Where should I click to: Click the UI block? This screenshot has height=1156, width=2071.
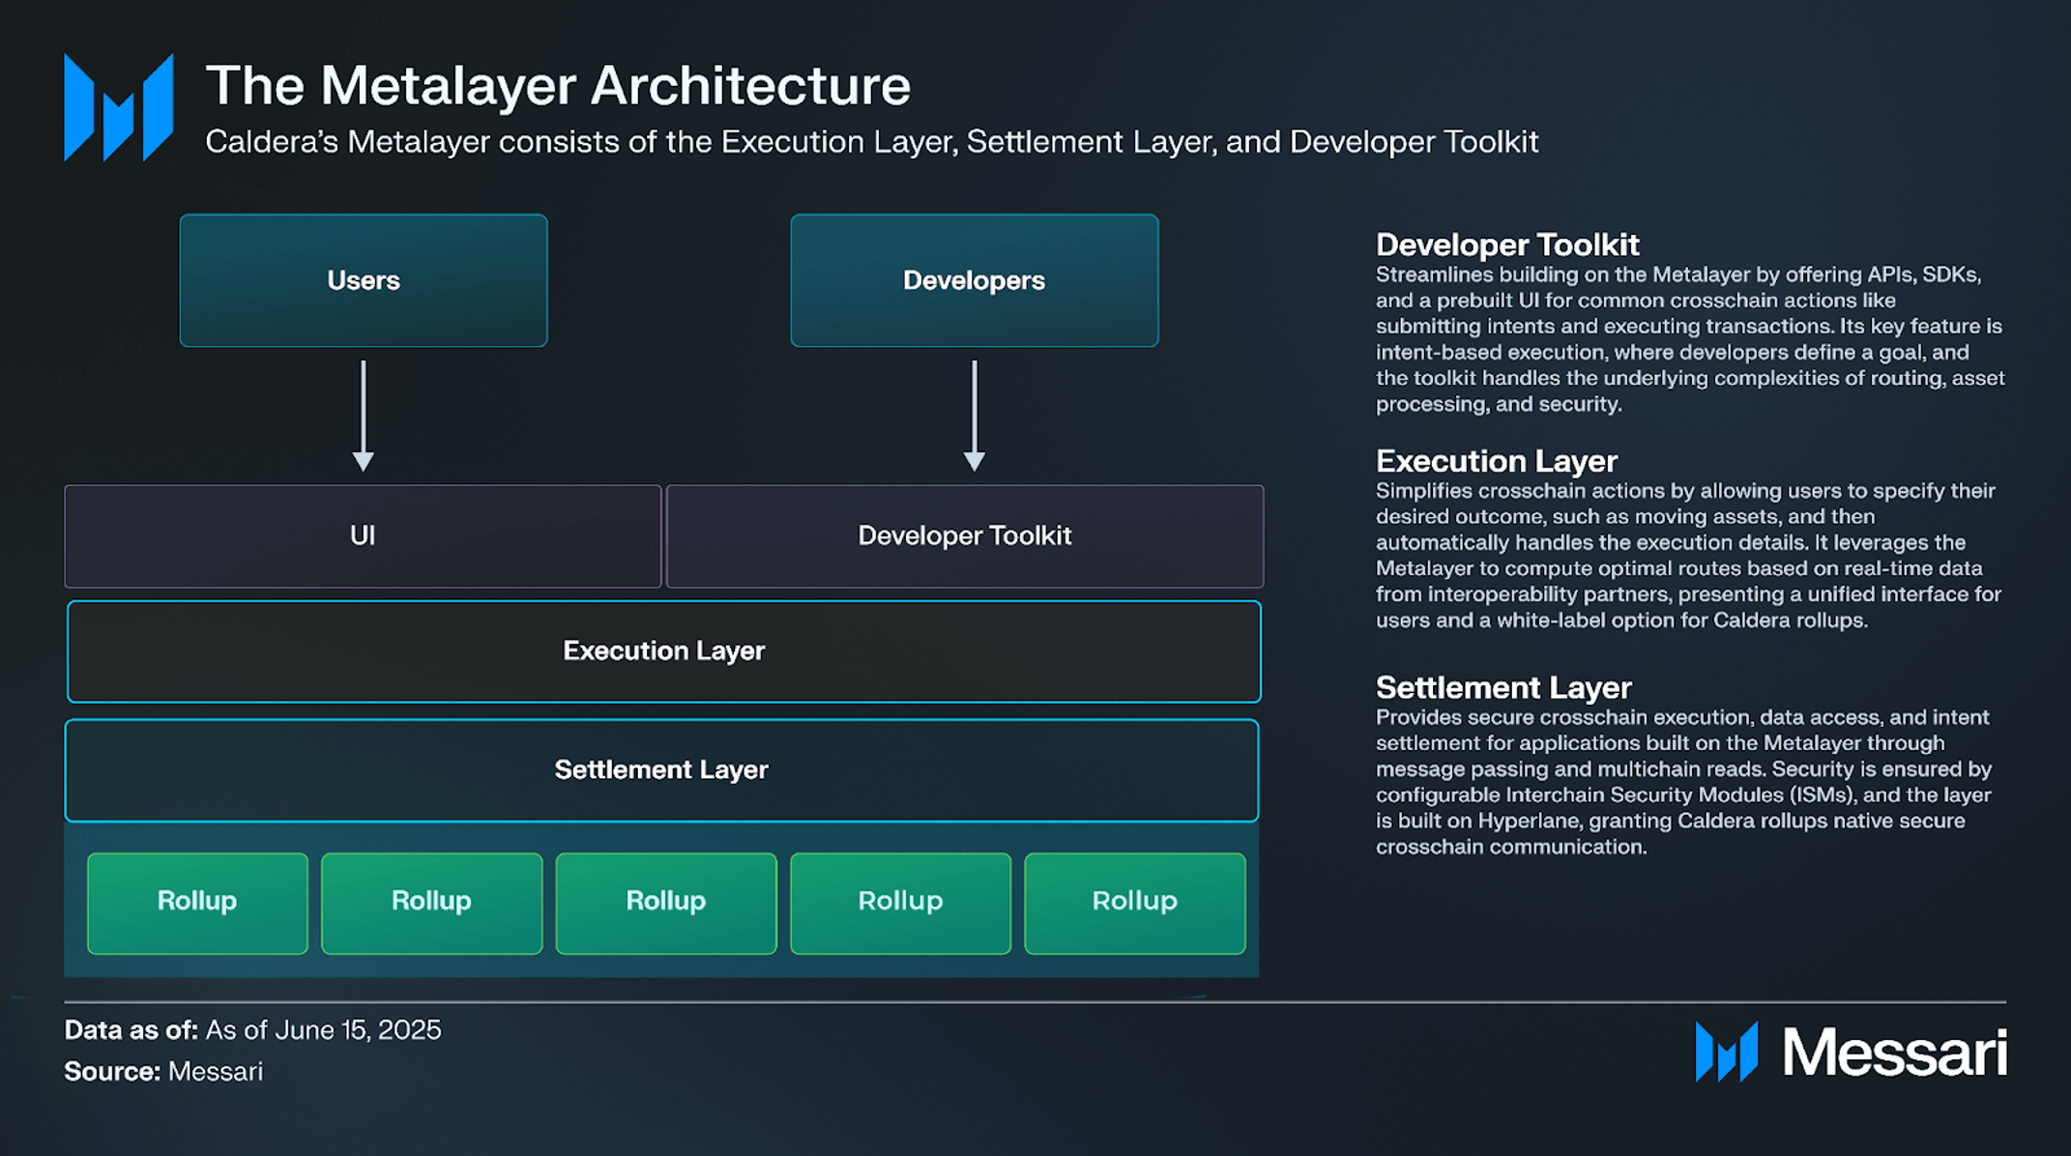[363, 535]
